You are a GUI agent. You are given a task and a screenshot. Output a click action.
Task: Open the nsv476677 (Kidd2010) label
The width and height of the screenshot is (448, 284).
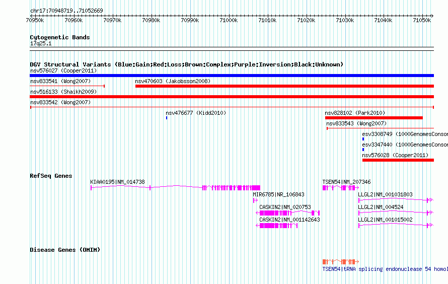point(196,113)
